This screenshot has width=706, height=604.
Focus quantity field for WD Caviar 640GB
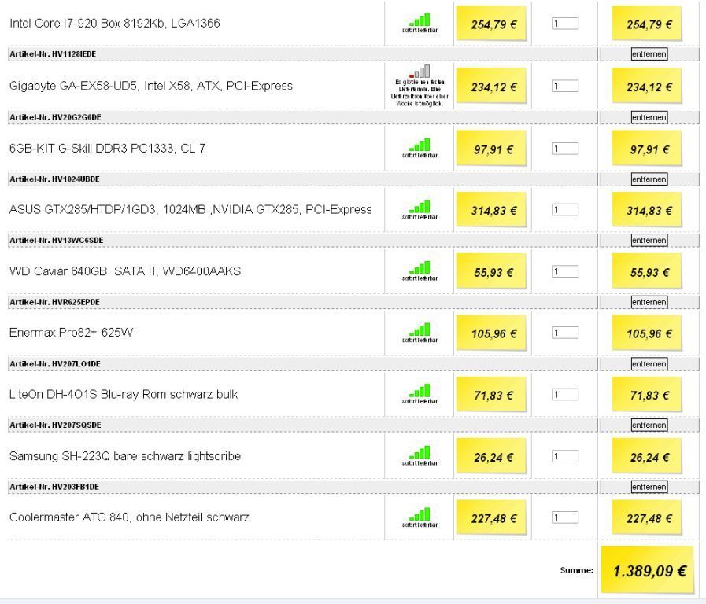pos(565,271)
